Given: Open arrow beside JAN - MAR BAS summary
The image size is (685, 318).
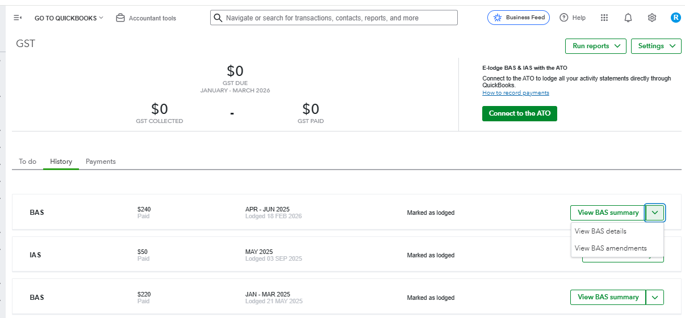Looking at the screenshot, I should click(x=655, y=297).
